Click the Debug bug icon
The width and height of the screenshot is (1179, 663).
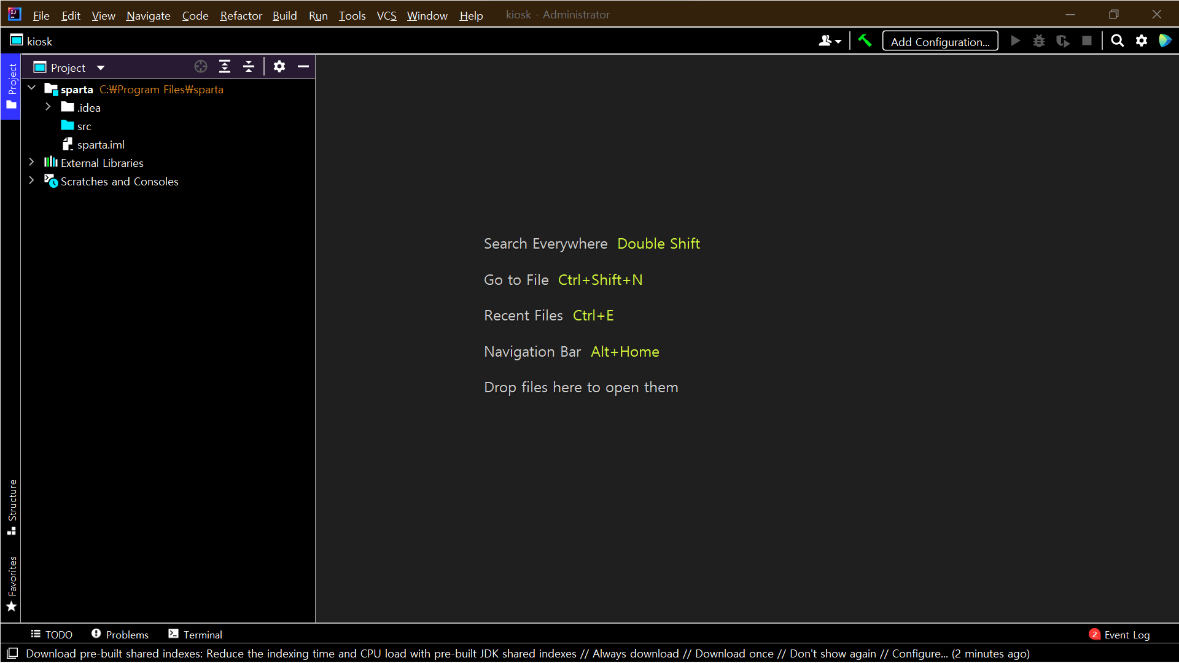[1039, 41]
